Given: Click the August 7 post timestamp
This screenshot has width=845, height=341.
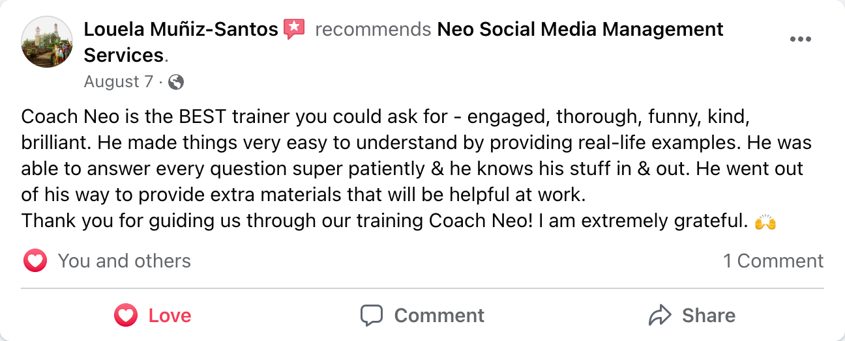Looking at the screenshot, I should [x=119, y=82].
